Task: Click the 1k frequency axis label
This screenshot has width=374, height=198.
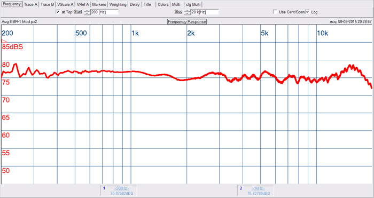Action: tap(135, 34)
